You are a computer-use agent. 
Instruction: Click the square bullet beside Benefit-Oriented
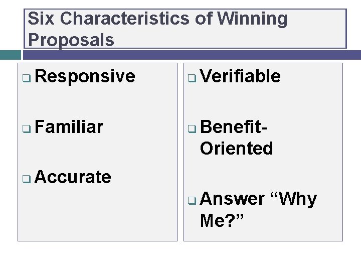[192, 129]
